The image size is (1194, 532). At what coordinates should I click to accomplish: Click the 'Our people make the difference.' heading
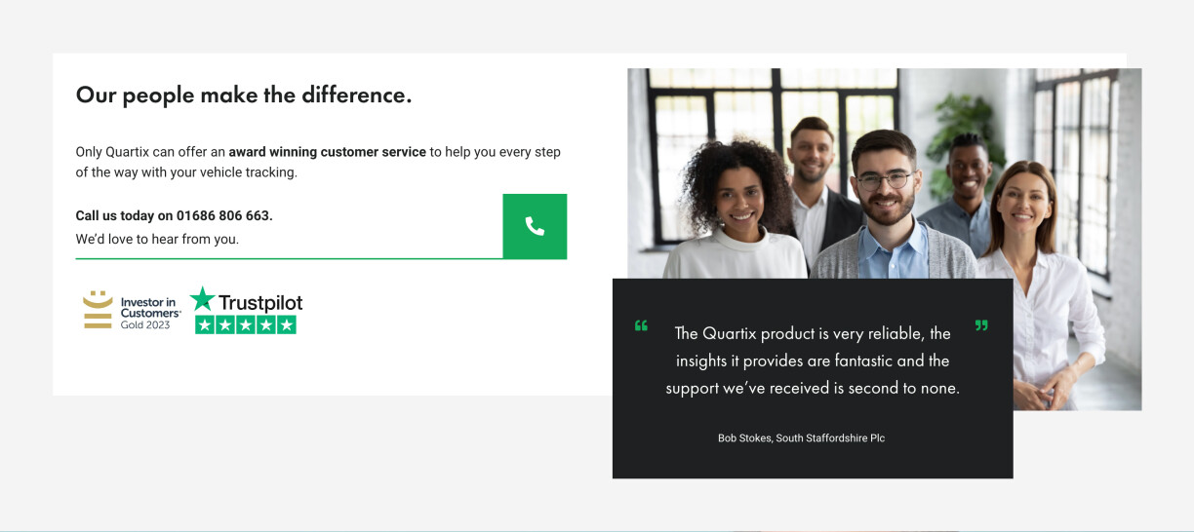[244, 95]
